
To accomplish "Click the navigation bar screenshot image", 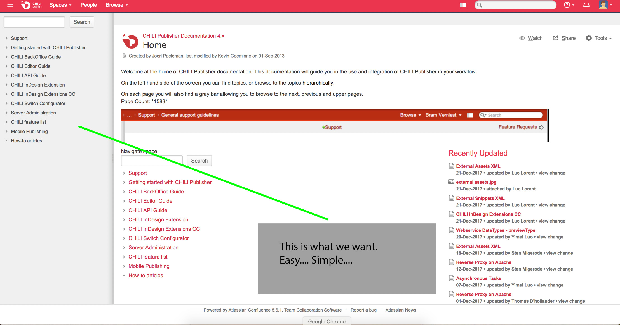I will [335, 125].
